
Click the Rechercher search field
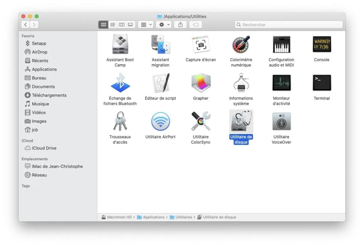coord(289,24)
